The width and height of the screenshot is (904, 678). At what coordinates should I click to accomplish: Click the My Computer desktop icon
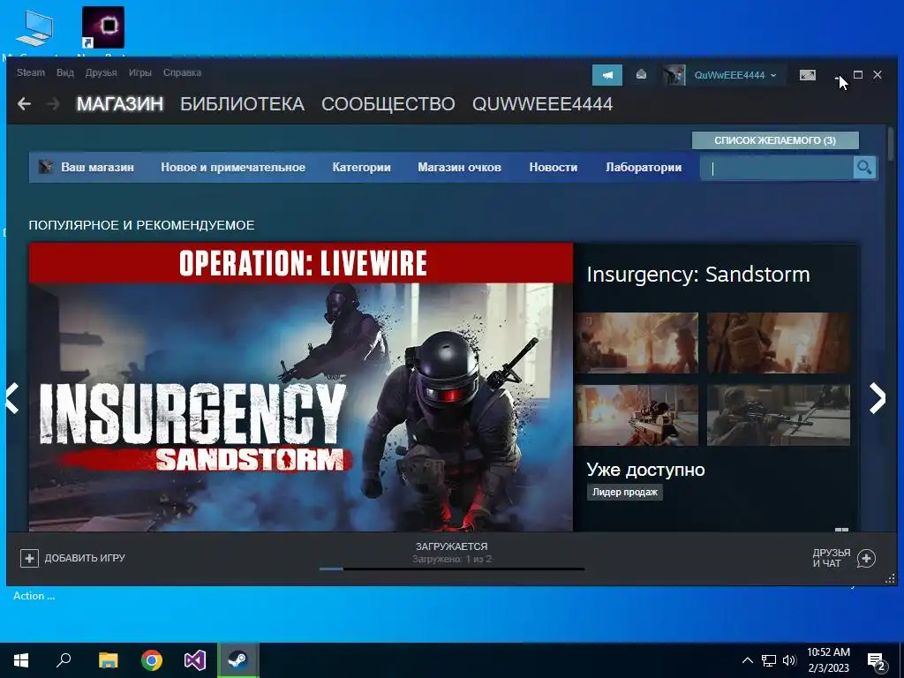click(x=34, y=29)
